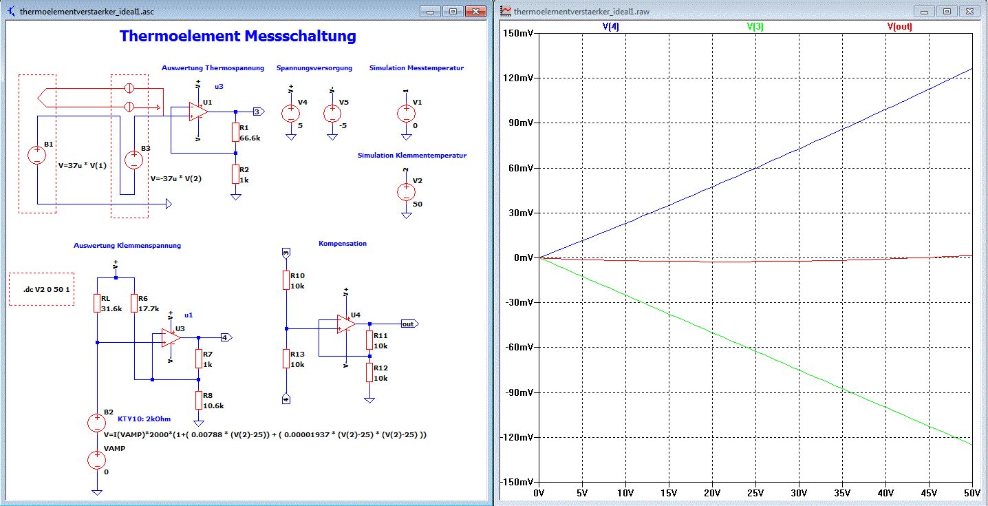Select the B2 KTY10 behavioral source
The height and width of the screenshot is (506, 988).
97,423
